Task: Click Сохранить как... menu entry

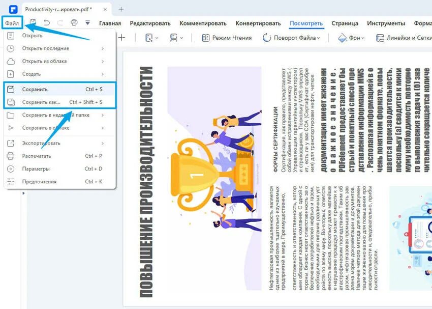Action: [x=60, y=102]
